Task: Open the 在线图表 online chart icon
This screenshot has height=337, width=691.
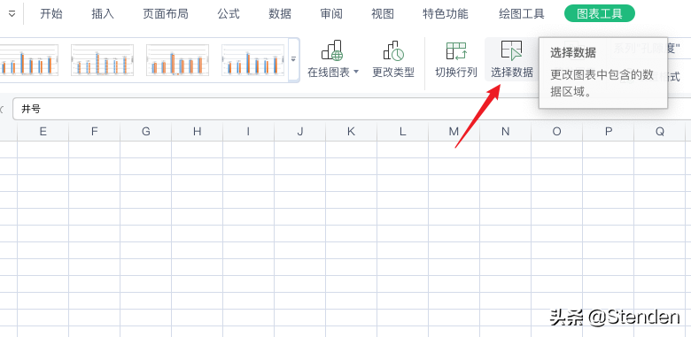Action: [x=332, y=50]
